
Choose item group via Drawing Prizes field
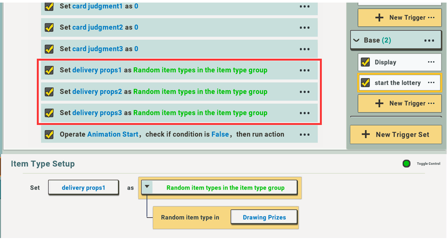click(x=264, y=217)
